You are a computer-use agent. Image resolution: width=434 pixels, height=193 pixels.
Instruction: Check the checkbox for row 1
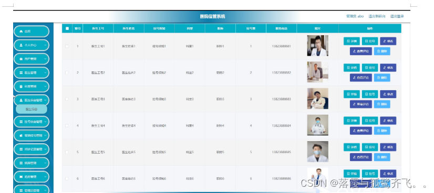click(67, 46)
